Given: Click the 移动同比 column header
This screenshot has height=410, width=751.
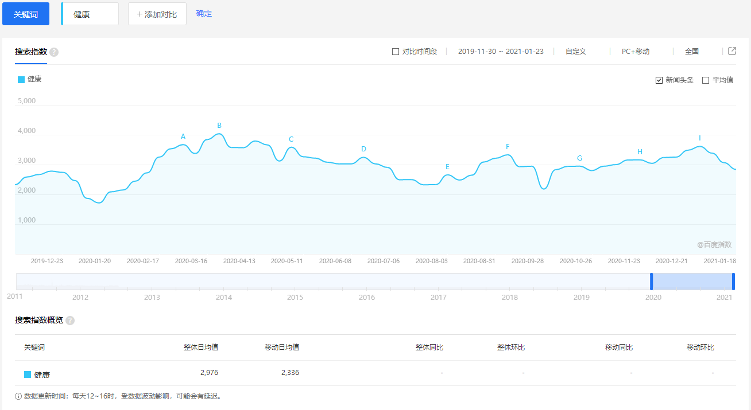Looking at the screenshot, I should (619, 347).
